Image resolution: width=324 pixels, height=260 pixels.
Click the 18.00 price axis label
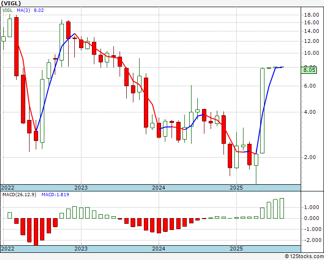coord(312,15)
